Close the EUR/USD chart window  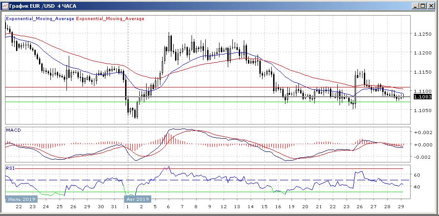[x=431, y=6]
